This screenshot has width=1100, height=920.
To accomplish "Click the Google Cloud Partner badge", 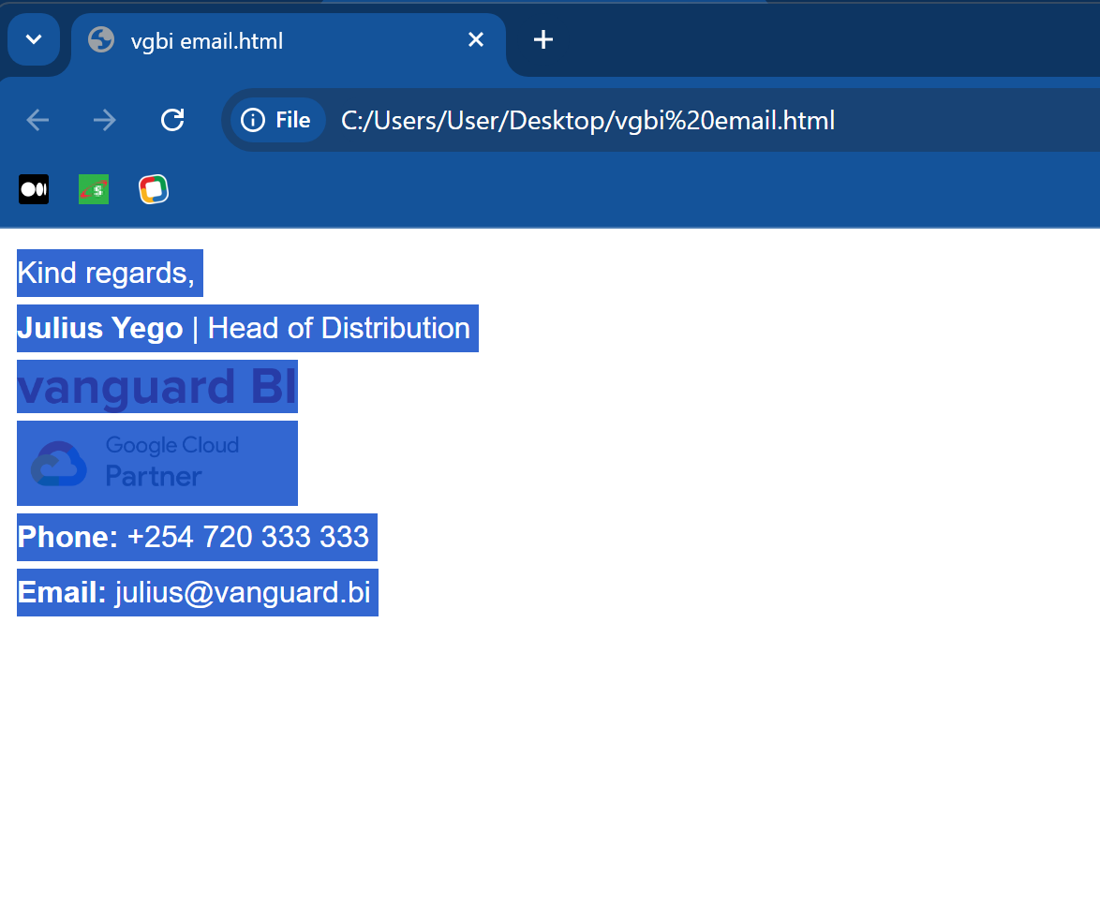I will 157,463.
